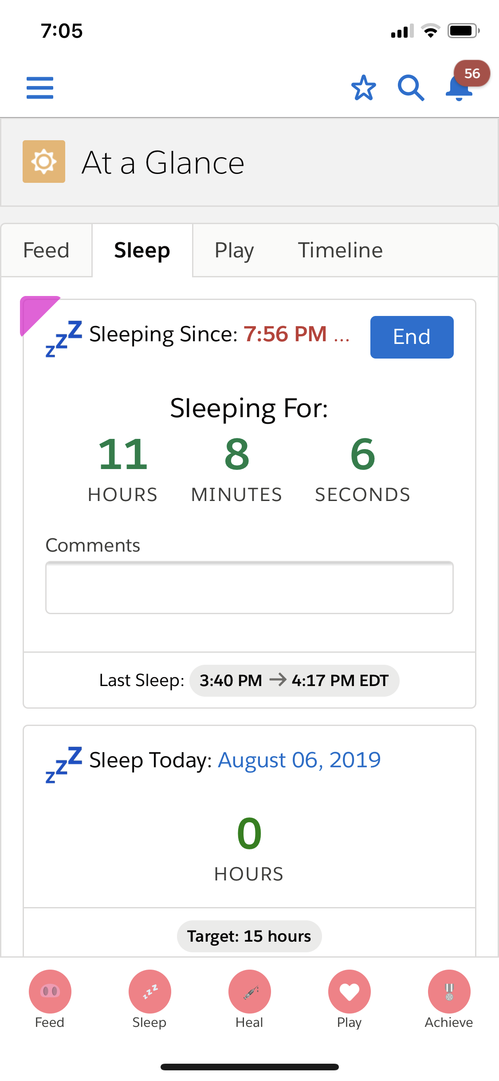The image size is (499, 1081).
Task: Tap the Last Sleep time pill
Action: click(x=294, y=680)
